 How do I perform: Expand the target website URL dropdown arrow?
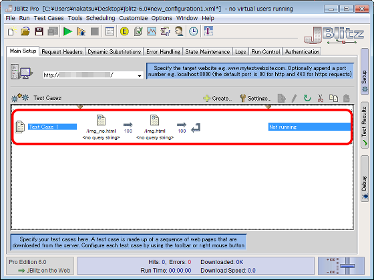click(x=140, y=76)
